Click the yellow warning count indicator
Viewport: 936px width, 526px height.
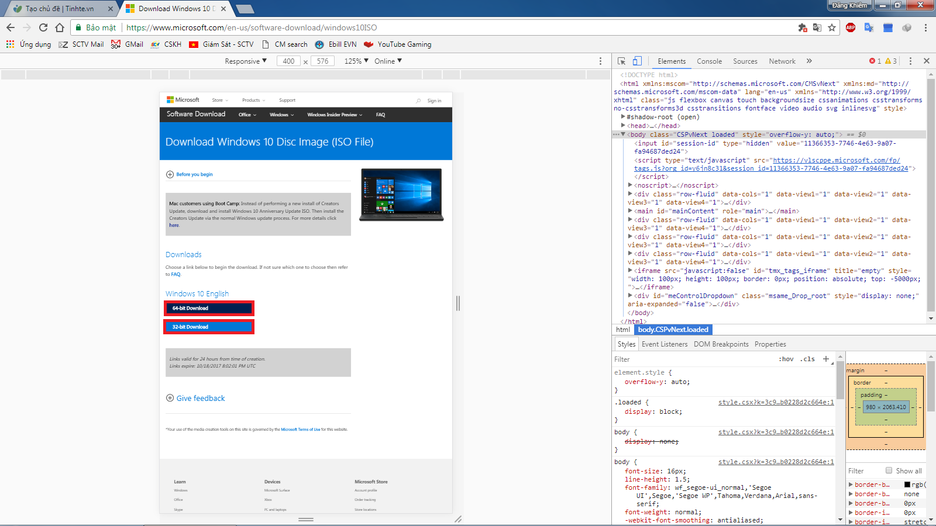[x=891, y=61]
